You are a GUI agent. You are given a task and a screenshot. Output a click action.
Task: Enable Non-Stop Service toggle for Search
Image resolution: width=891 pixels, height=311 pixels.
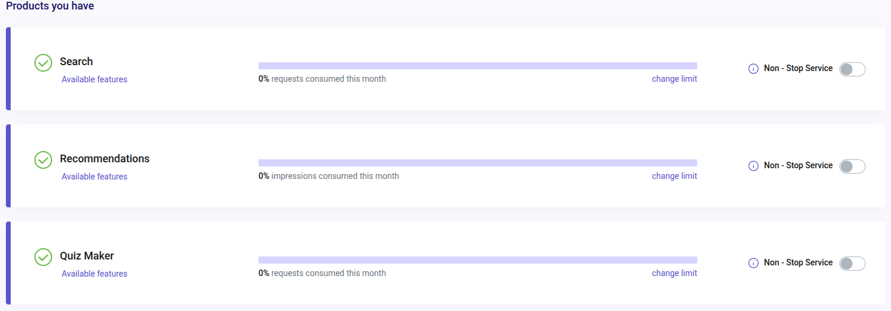pyautogui.click(x=852, y=69)
